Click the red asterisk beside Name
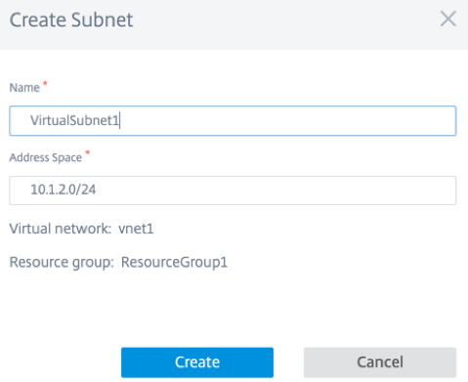 coord(45,83)
